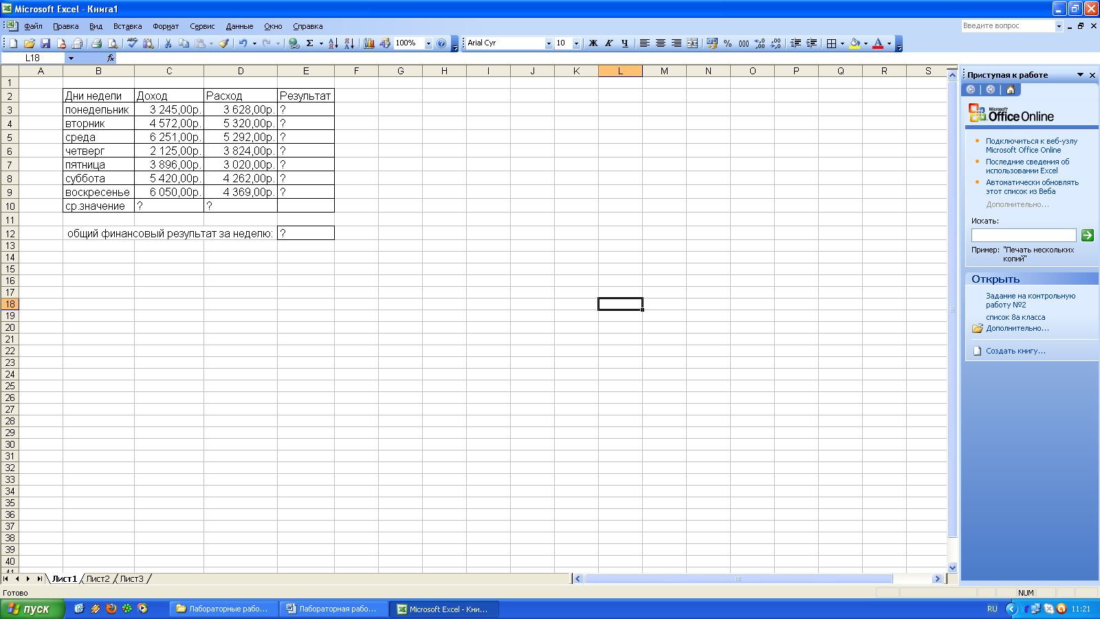Image resolution: width=1100 pixels, height=619 pixels.
Task: Switch to Лабораторная работа taskbar Word window
Action: click(333, 609)
